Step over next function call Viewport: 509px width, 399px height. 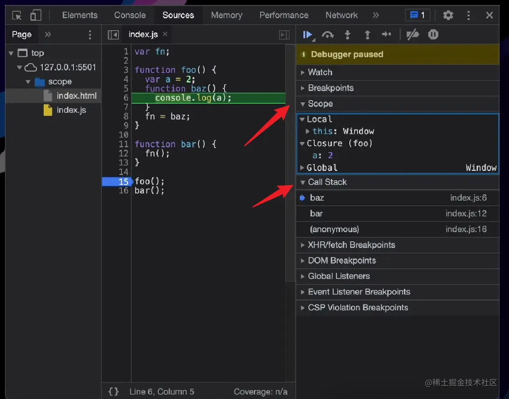pyautogui.click(x=328, y=35)
